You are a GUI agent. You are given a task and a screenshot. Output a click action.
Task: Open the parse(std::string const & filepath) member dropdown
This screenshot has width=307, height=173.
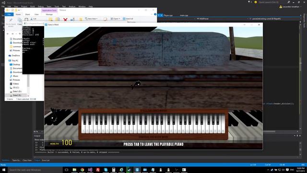click(274, 19)
